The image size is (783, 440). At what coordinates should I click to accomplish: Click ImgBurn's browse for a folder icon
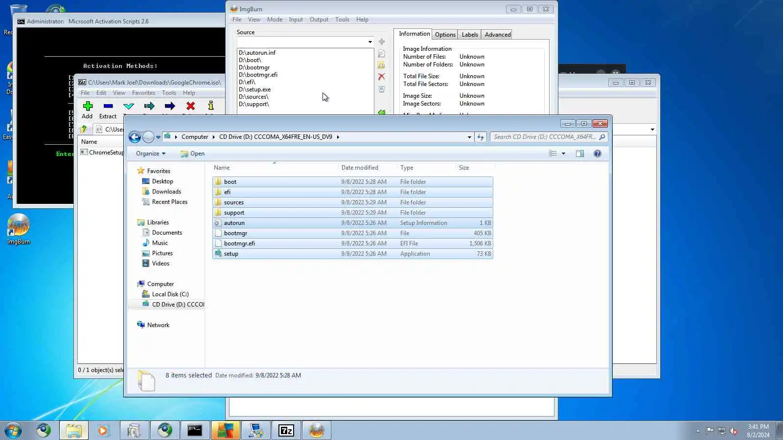click(382, 65)
